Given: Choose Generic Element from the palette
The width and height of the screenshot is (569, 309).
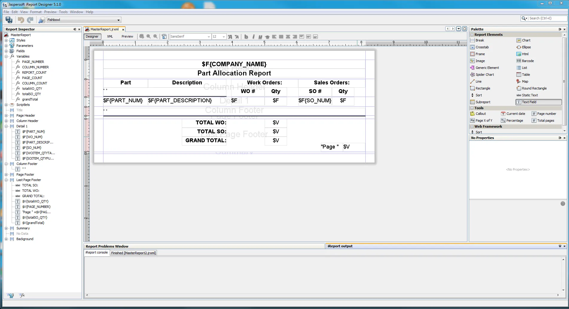Looking at the screenshot, I should pos(485,68).
